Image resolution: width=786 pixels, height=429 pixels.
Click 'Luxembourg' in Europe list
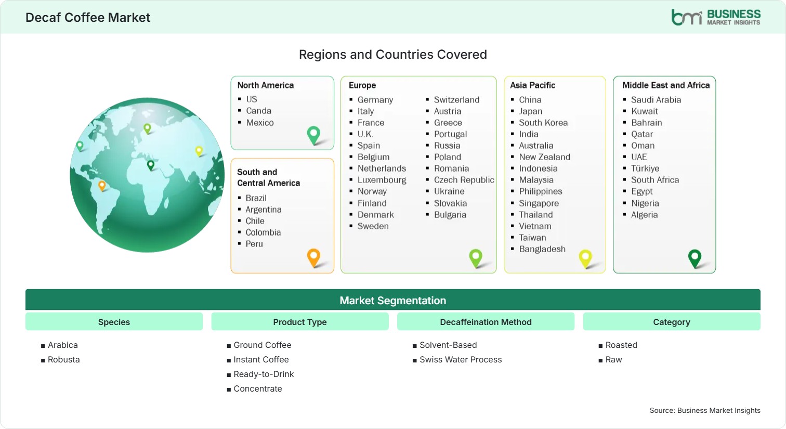382,180
